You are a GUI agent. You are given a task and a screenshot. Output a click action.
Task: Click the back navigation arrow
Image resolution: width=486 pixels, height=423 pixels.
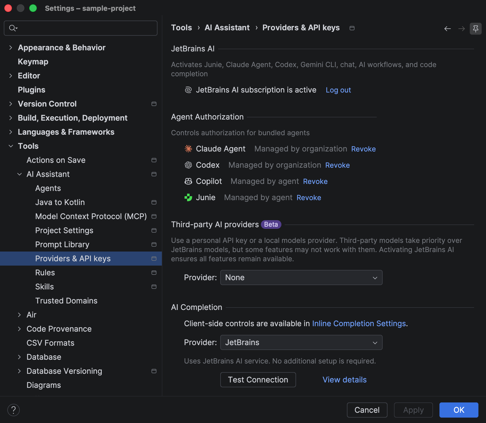tap(448, 29)
